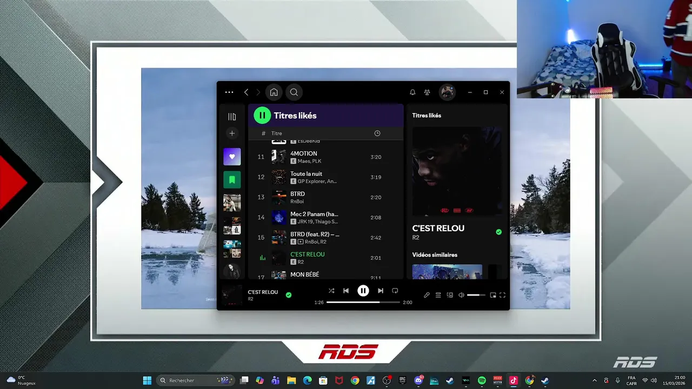Skip to next track
This screenshot has height=389, width=692.
pyautogui.click(x=381, y=291)
